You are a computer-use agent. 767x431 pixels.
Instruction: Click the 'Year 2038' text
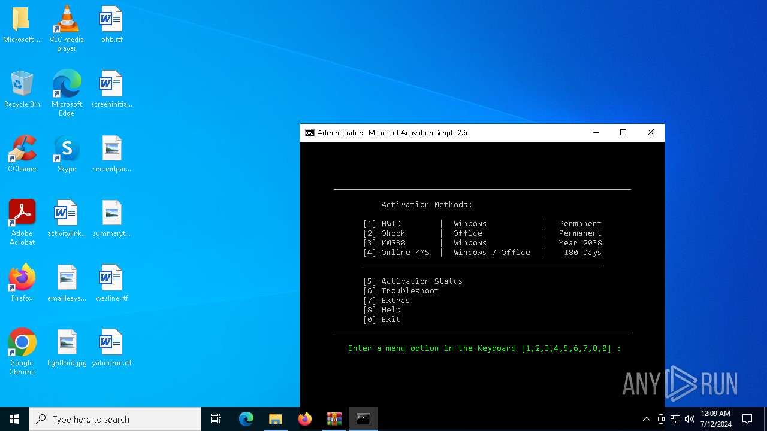click(581, 243)
